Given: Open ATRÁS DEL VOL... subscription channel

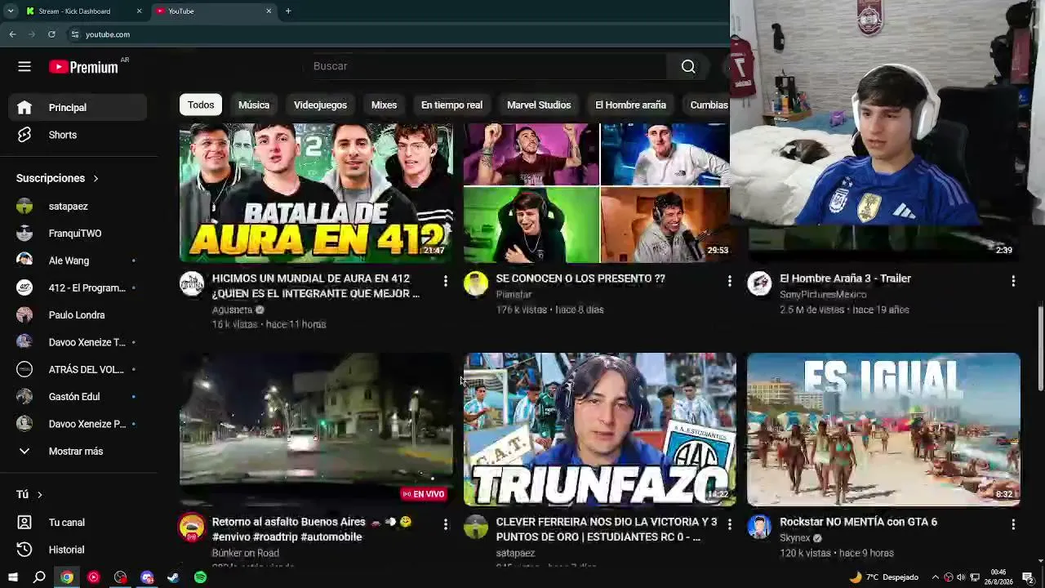Looking at the screenshot, I should [78, 369].
